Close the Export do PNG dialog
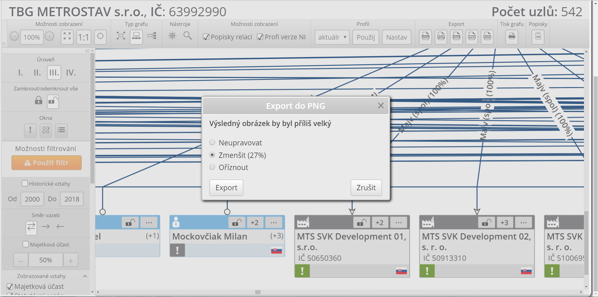Viewport: 598px width, 297px height. click(x=380, y=105)
